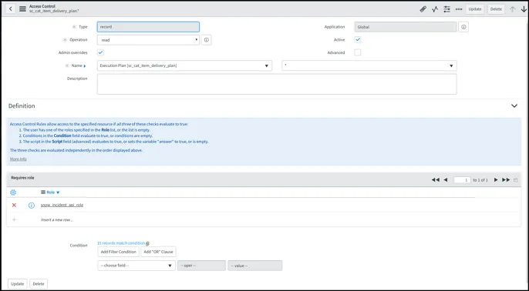Click Add "OR" Clause button
The image size is (529, 291).
tap(158, 252)
